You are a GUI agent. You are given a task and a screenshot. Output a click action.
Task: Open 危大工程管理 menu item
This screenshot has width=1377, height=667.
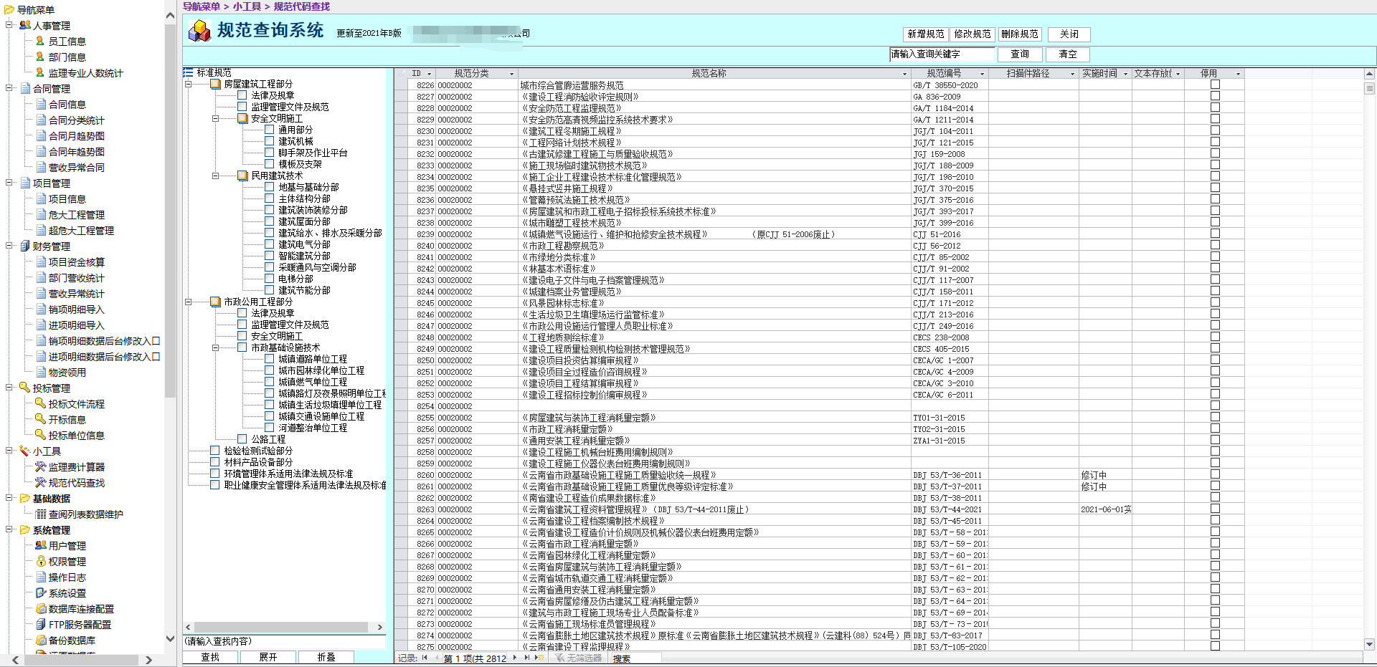coord(76,215)
